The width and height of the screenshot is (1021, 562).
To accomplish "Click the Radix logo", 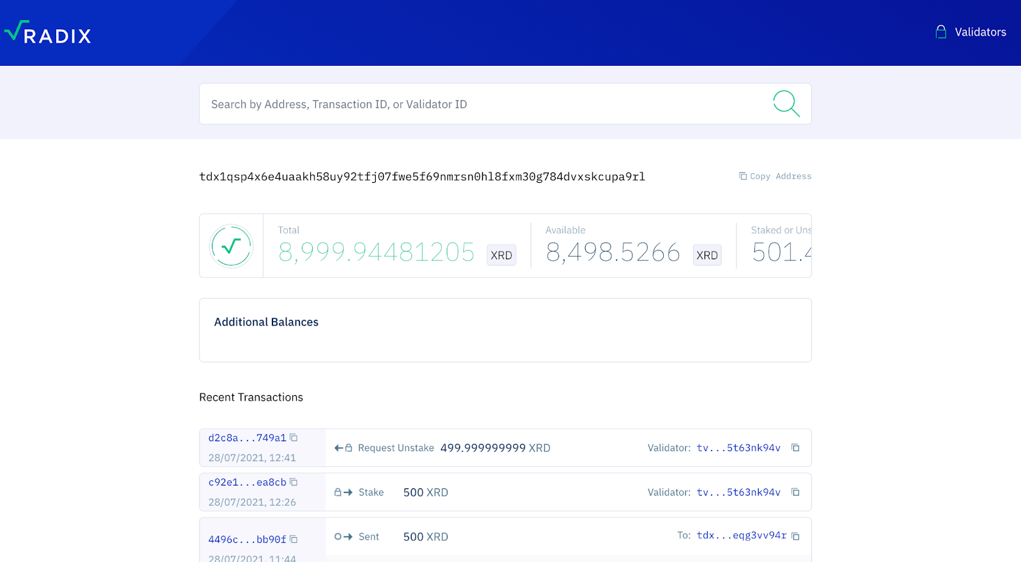I will [48, 32].
